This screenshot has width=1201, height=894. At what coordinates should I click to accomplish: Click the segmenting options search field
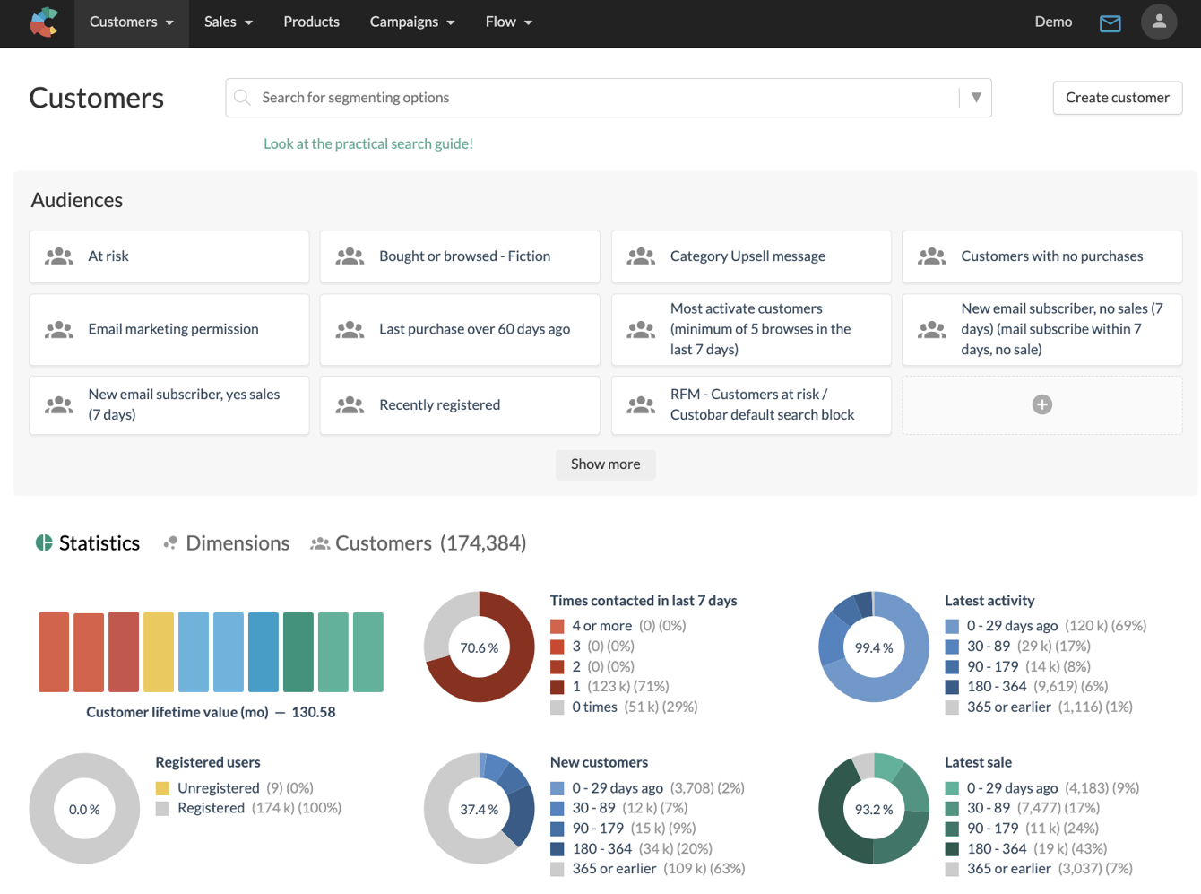[x=609, y=98]
